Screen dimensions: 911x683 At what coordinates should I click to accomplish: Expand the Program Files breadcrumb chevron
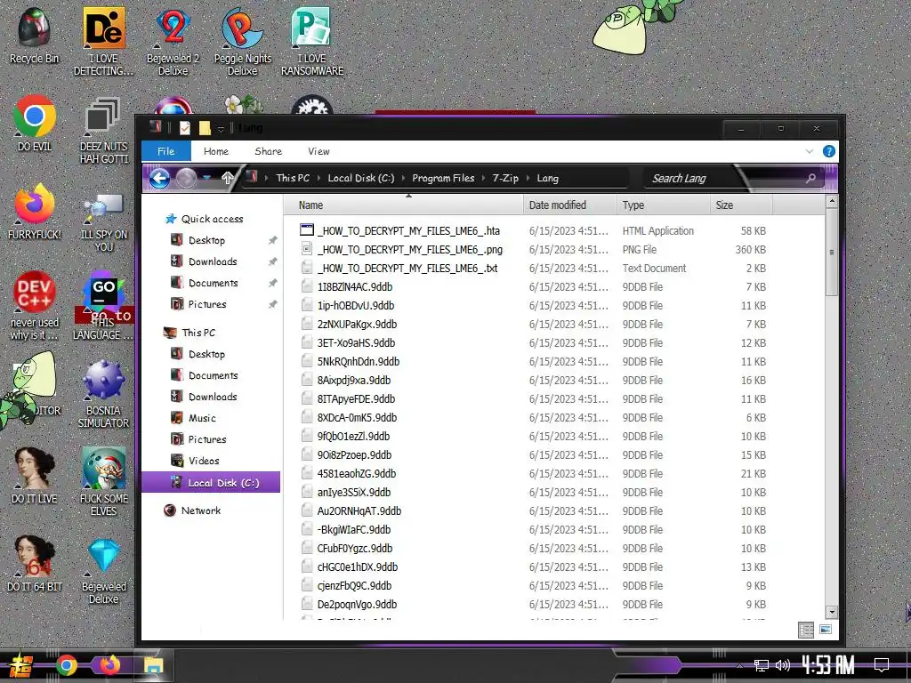click(x=483, y=178)
